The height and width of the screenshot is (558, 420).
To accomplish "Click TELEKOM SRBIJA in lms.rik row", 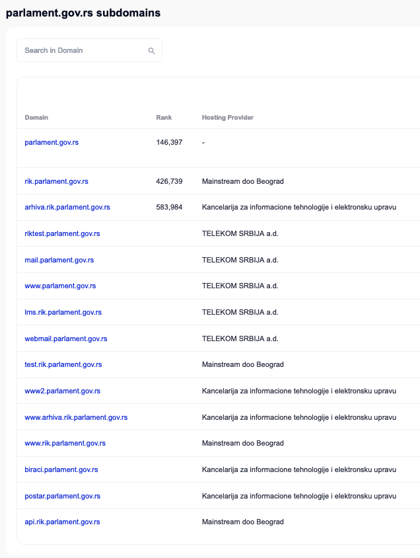I will tap(240, 312).
